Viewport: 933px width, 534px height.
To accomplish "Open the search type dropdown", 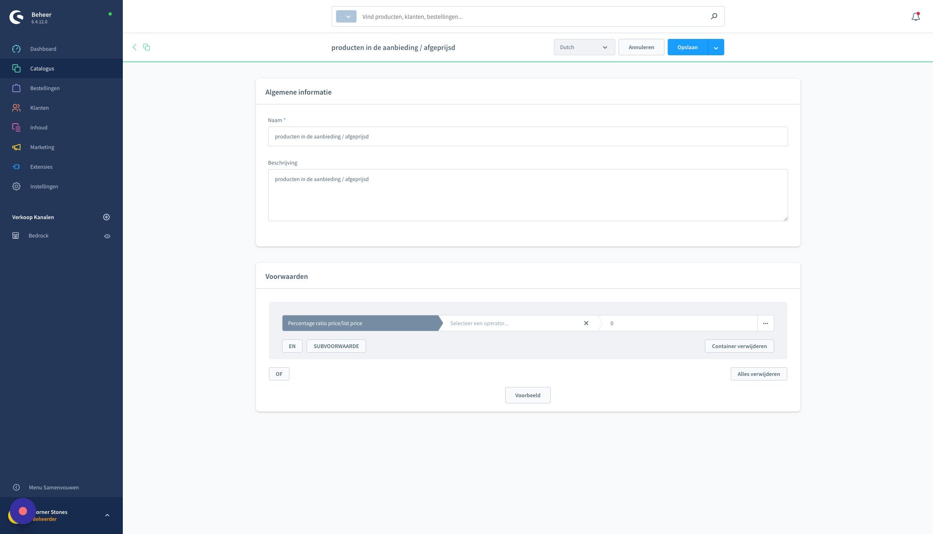I will (x=346, y=17).
